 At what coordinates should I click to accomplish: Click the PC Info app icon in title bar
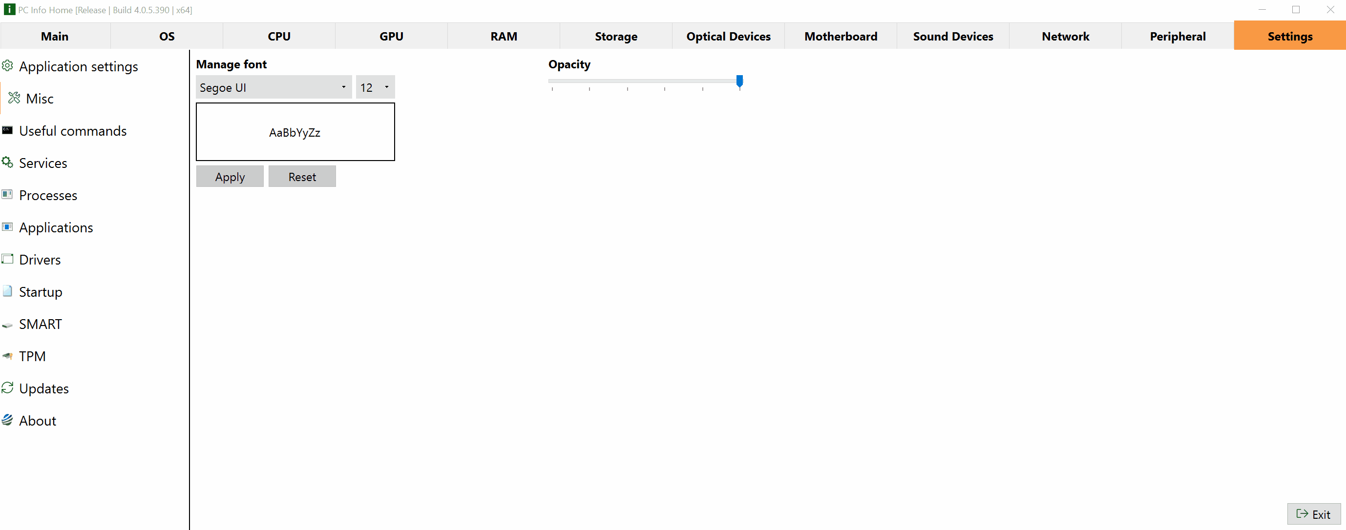(9, 9)
